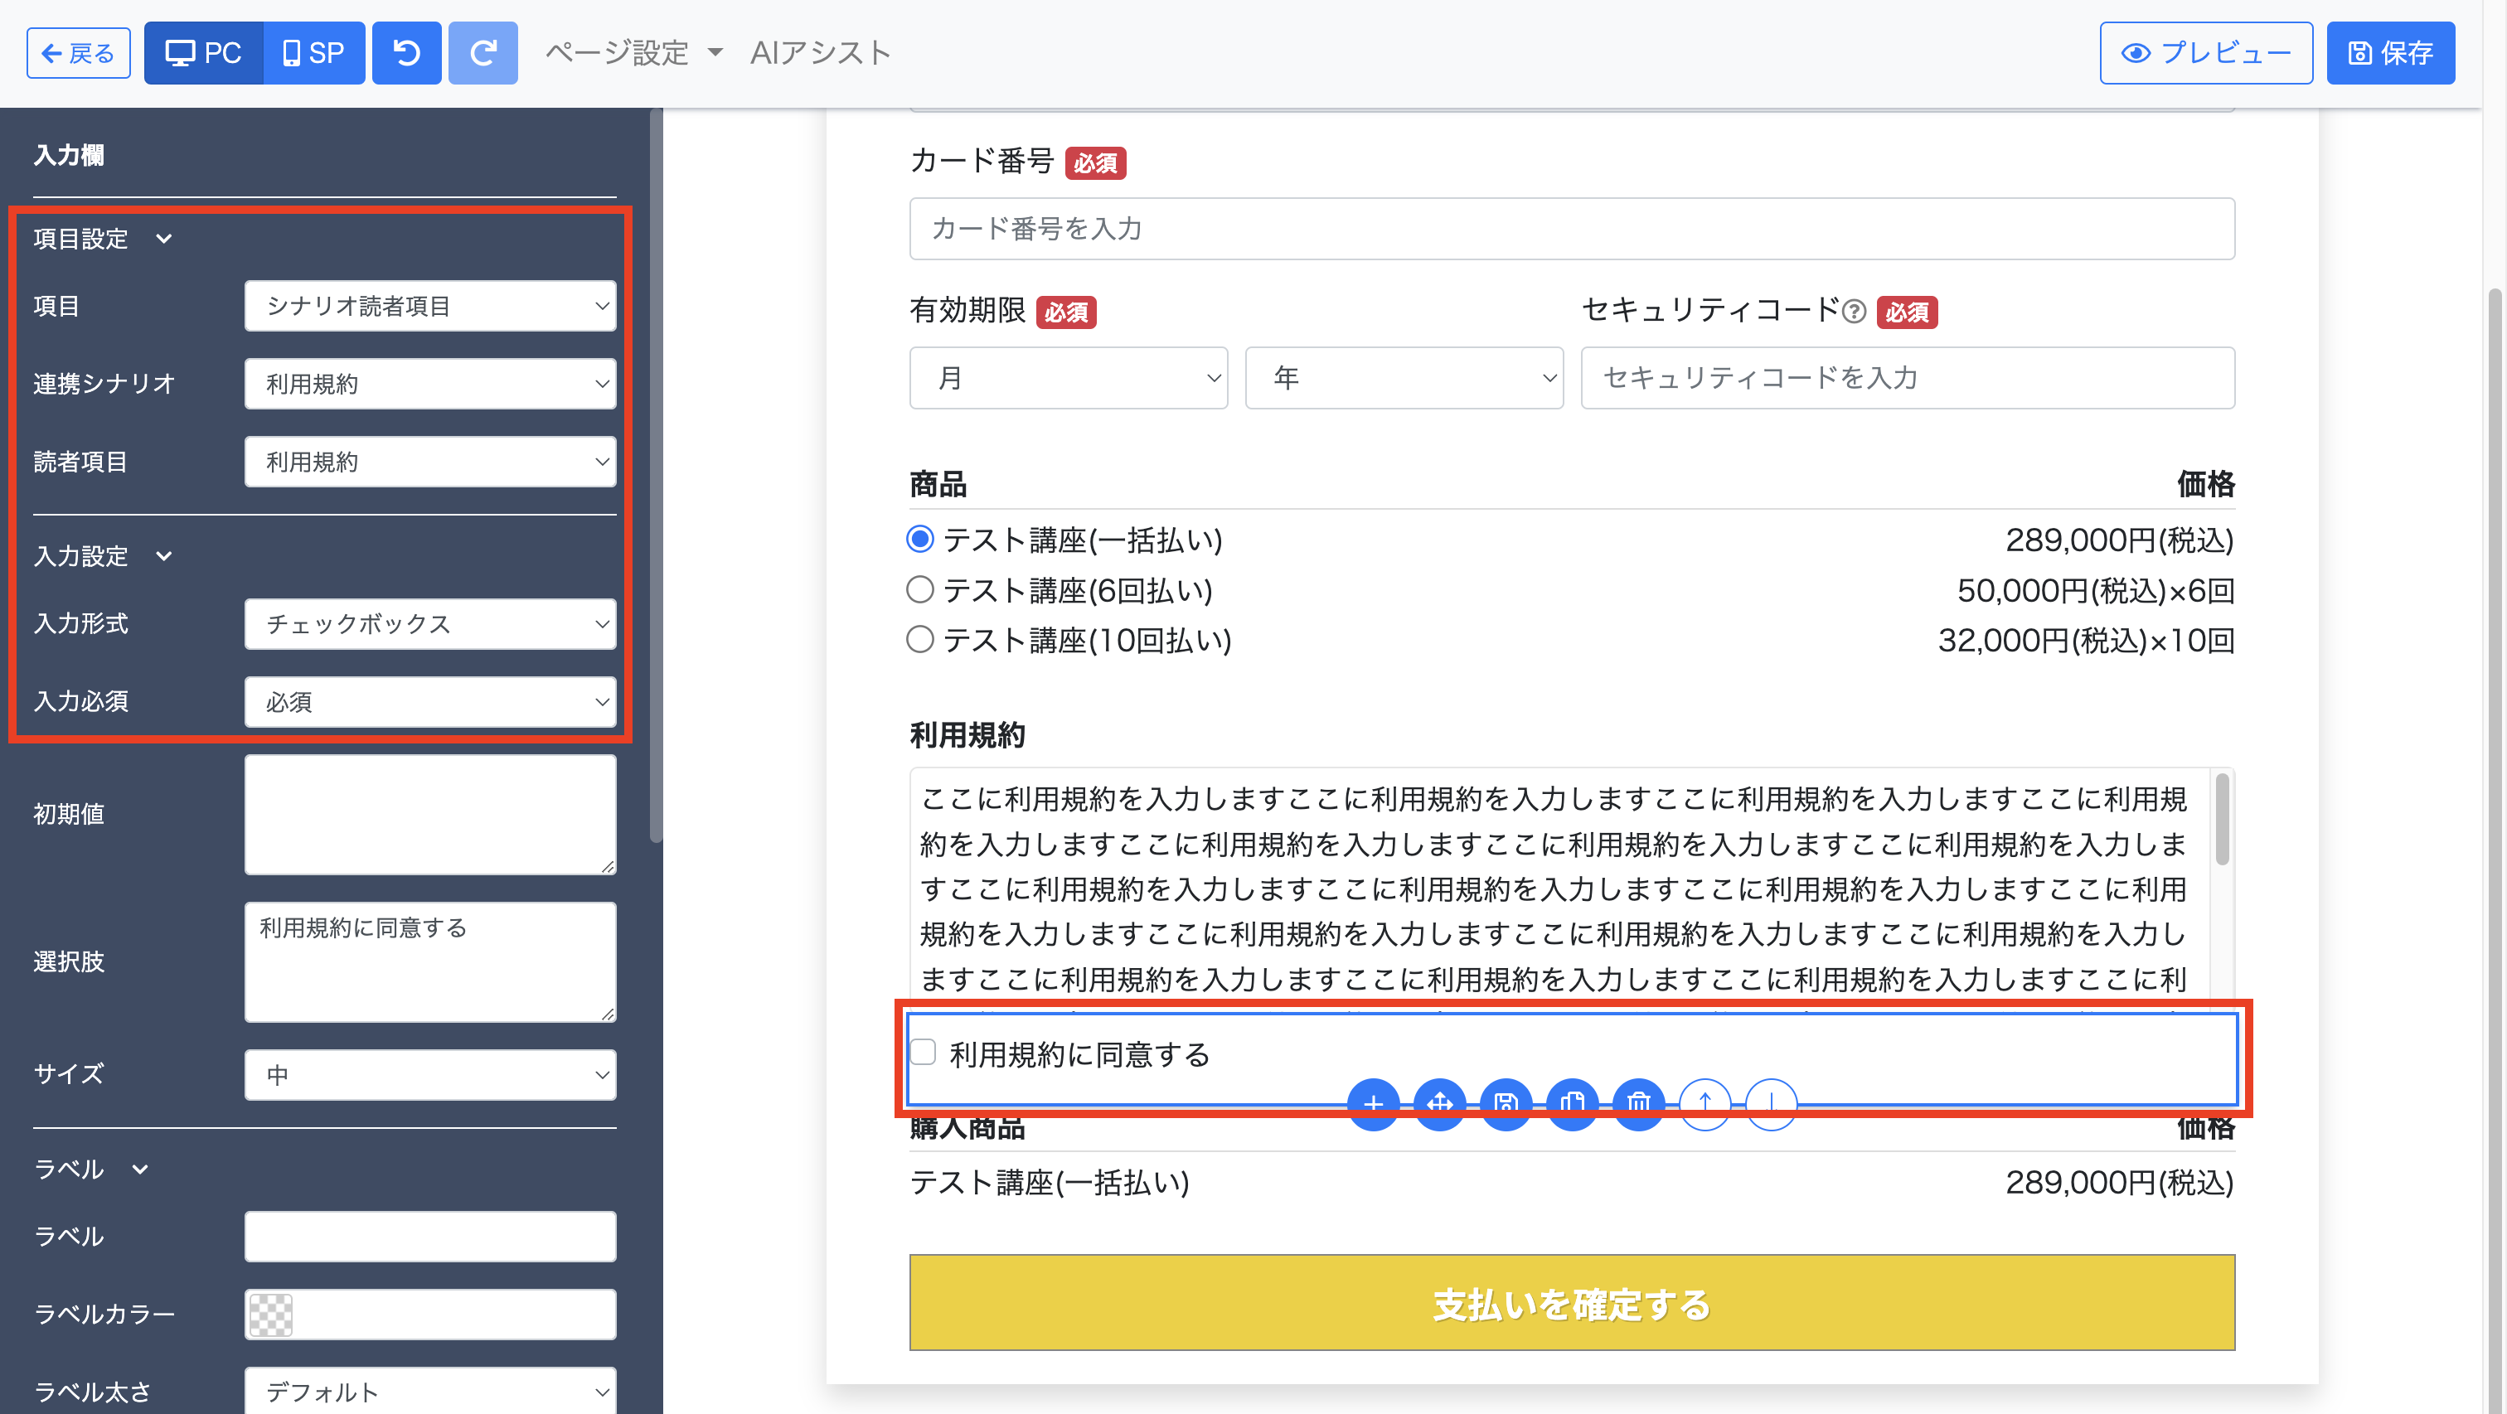Click the duplicate element copy icon
Viewport: 2507px width, 1414px height.
pyautogui.click(x=1572, y=1102)
